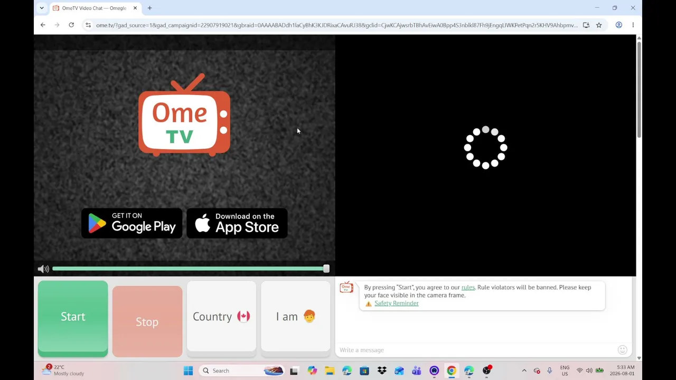Open the clock and date panel

click(622, 370)
